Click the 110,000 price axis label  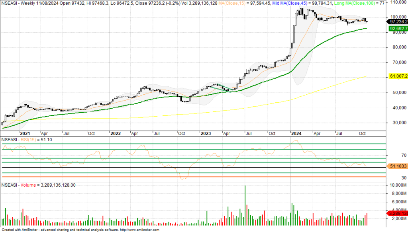tap(397, 2)
